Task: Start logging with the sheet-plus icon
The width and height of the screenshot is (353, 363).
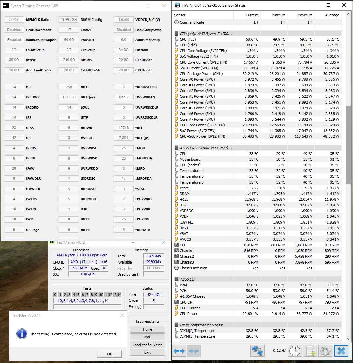Action: [x=310, y=351]
